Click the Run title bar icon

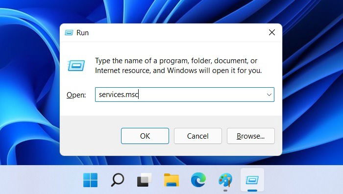click(69, 33)
